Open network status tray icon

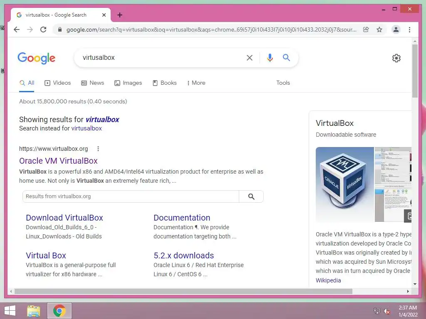click(x=377, y=311)
